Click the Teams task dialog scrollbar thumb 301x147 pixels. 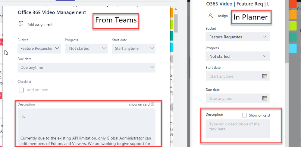point(176,23)
